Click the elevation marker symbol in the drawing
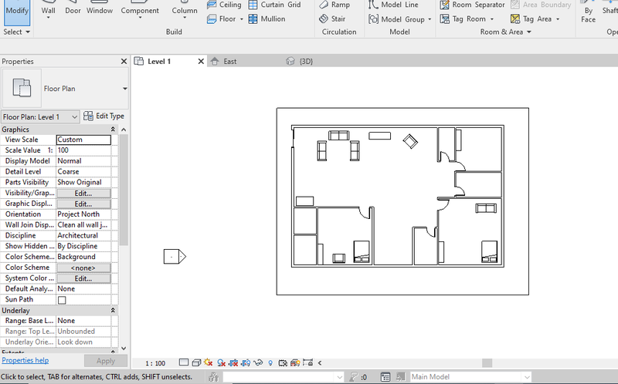The image size is (618, 384). (x=175, y=257)
